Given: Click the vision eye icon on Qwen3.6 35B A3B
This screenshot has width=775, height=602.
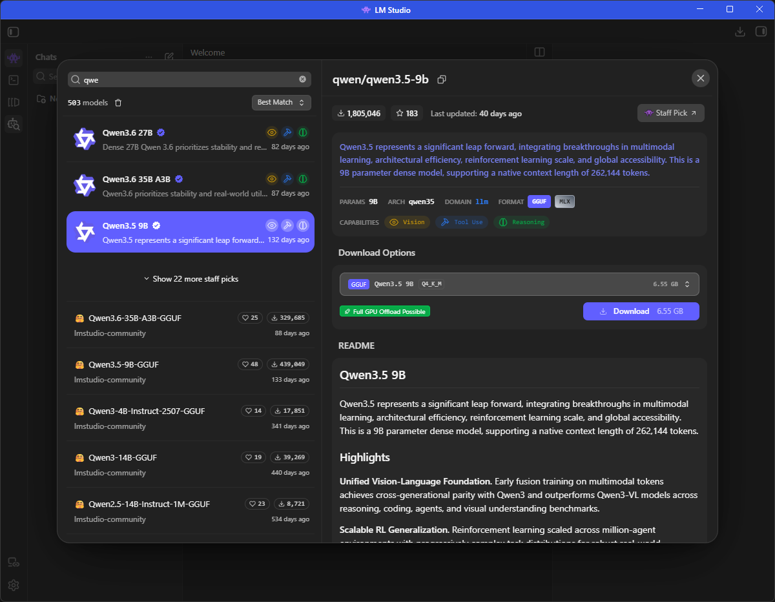Looking at the screenshot, I should [x=272, y=179].
